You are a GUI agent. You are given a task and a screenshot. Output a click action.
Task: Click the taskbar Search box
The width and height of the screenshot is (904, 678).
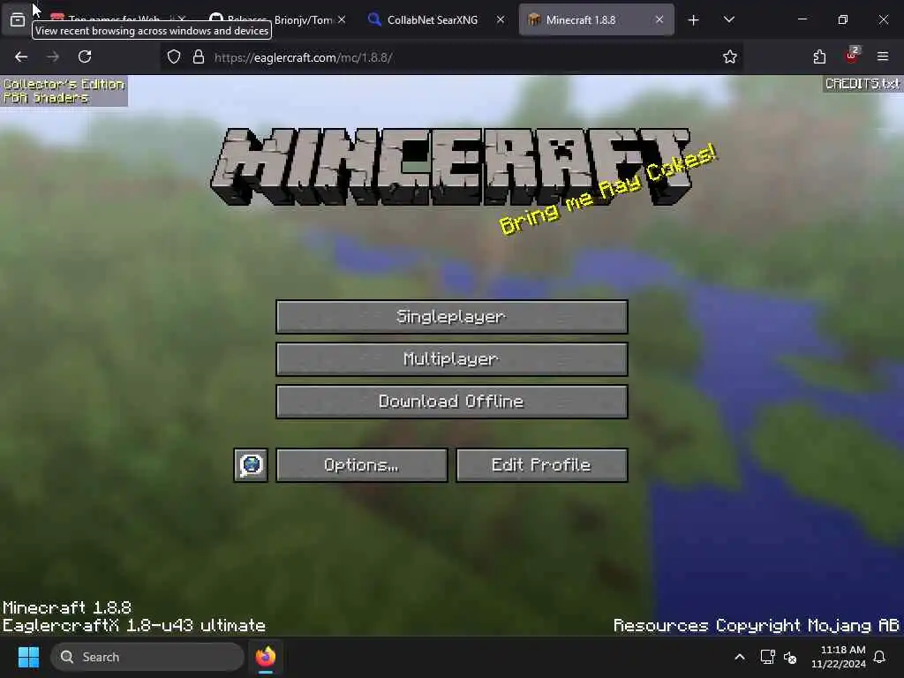click(x=147, y=657)
